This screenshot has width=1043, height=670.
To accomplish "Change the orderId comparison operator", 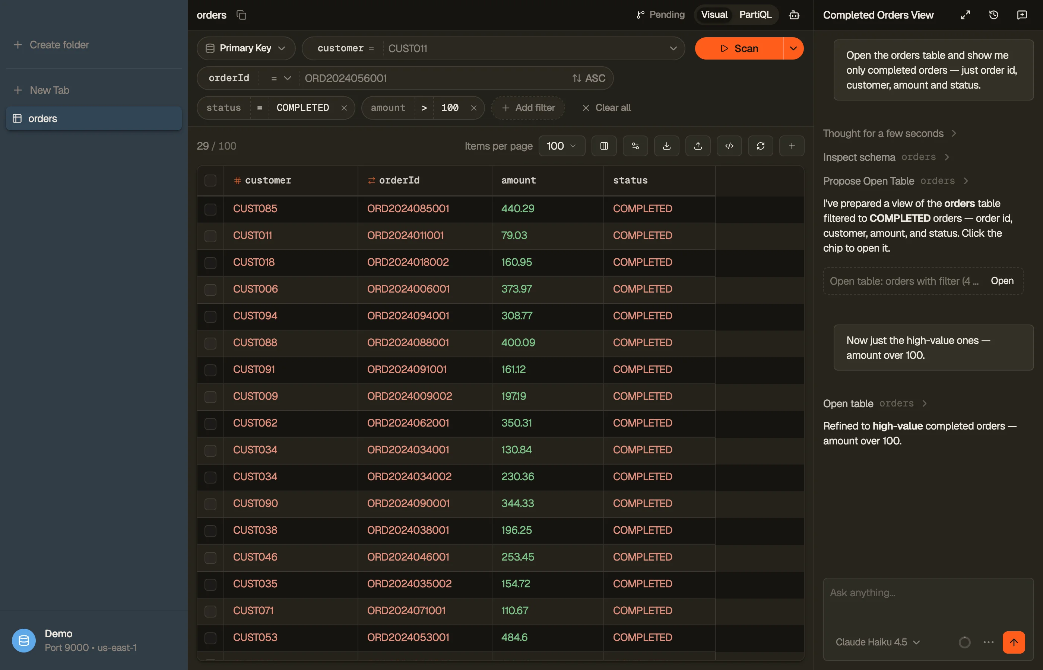I will 281,78.
